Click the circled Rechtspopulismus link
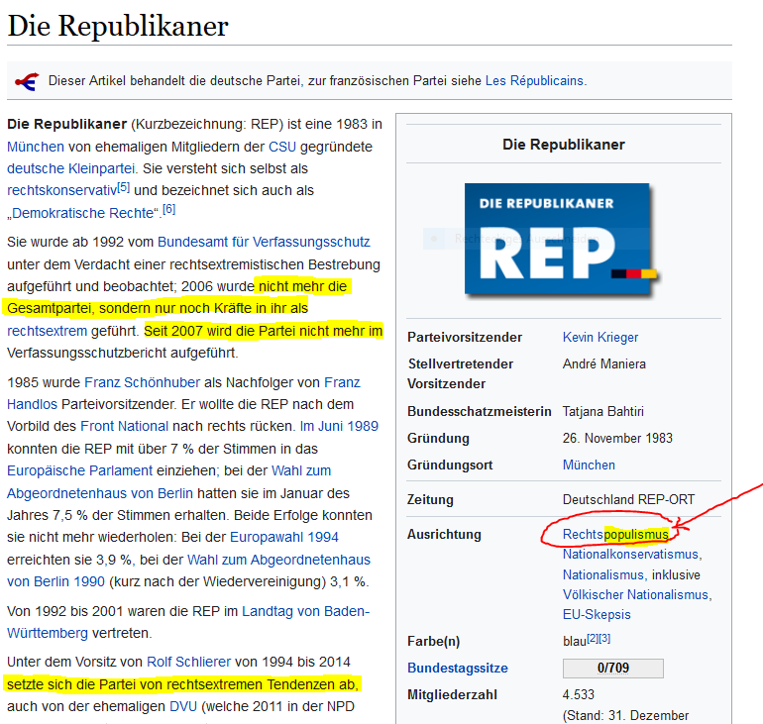Screen dimensions: 763x724 point(615,535)
